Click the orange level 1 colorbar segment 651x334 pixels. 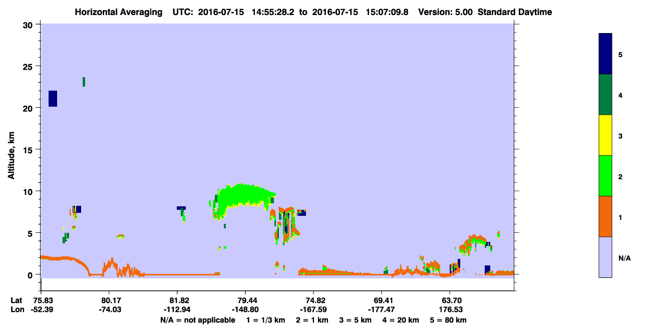click(x=605, y=216)
